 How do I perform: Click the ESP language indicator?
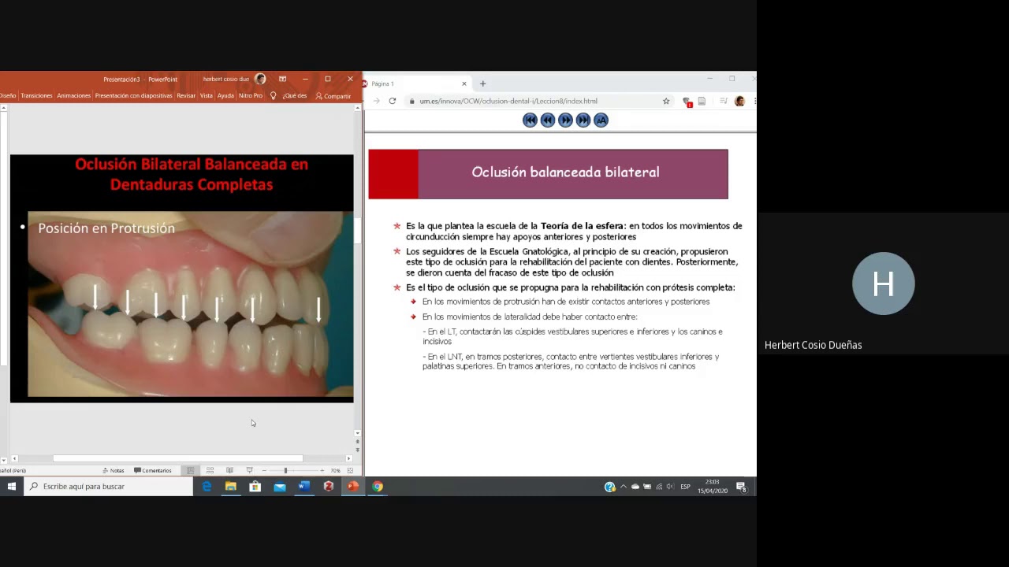(x=685, y=487)
